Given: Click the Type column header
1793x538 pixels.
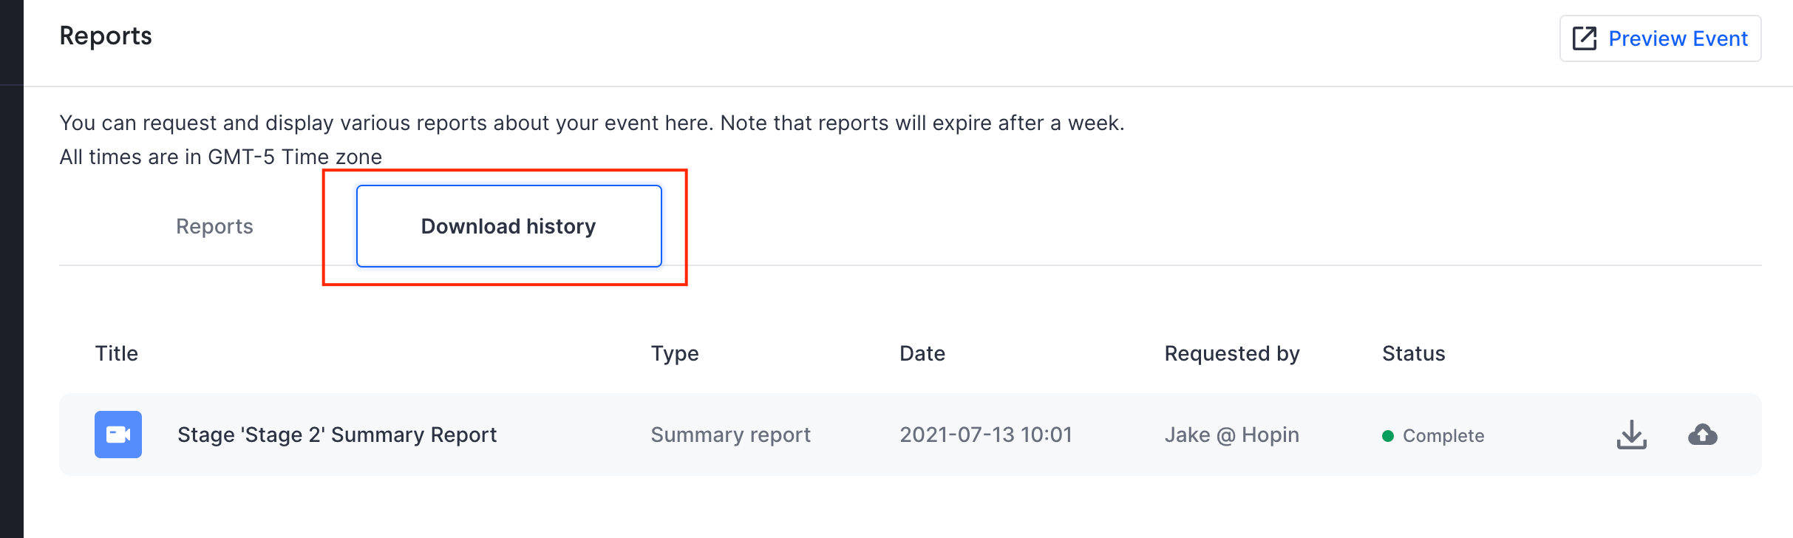Looking at the screenshot, I should click(674, 353).
